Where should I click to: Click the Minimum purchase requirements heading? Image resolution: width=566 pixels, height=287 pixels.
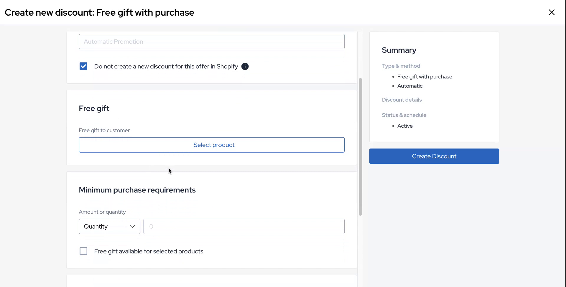[137, 190]
